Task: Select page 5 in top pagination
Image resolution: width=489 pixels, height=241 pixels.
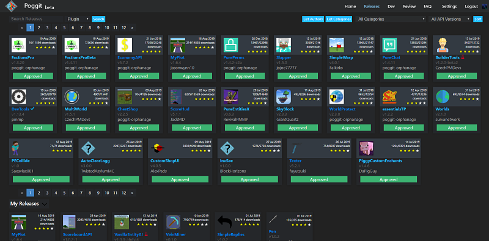Action: [x=64, y=27]
